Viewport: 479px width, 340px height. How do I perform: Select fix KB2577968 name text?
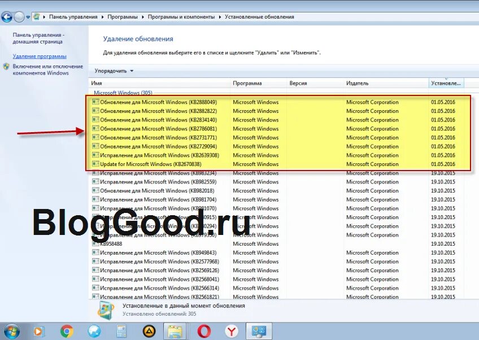159,261
